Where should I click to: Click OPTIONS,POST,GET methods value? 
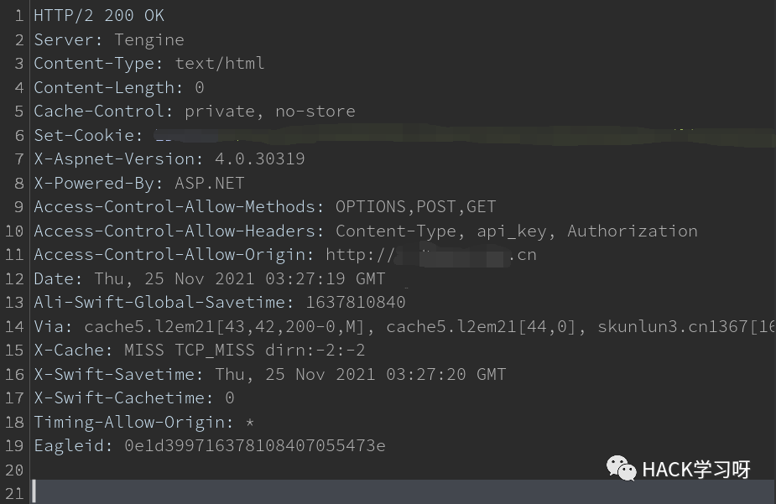(416, 207)
